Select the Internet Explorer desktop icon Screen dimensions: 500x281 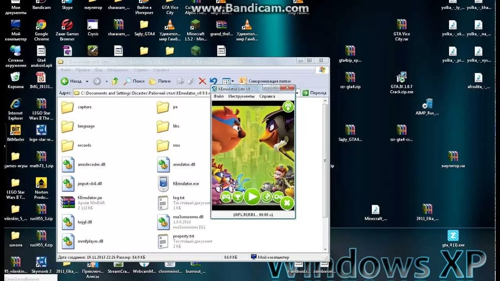tap(16, 110)
